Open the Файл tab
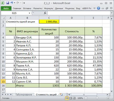The height and width of the screenshot is (101, 114). tap(6, 8)
